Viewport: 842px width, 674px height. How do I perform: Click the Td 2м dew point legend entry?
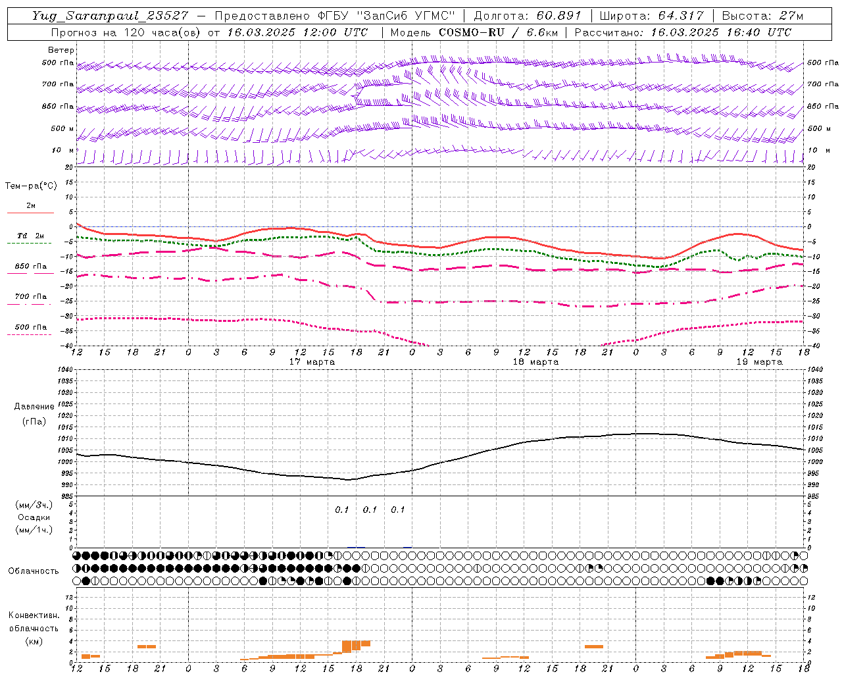tap(30, 236)
